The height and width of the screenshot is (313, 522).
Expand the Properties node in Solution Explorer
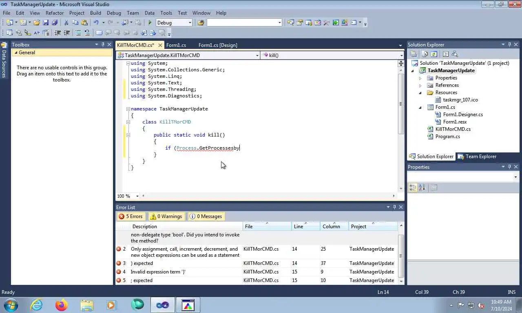click(420, 78)
